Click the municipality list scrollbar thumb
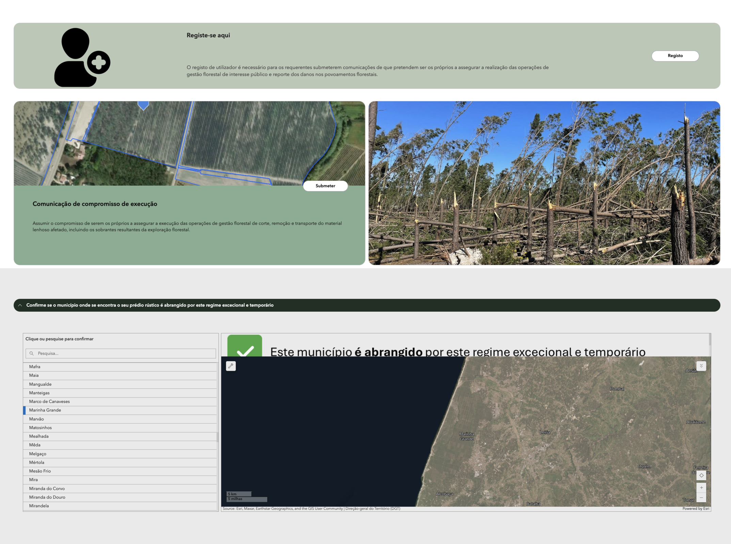This screenshot has height=544, width=731. coord(217,437)
